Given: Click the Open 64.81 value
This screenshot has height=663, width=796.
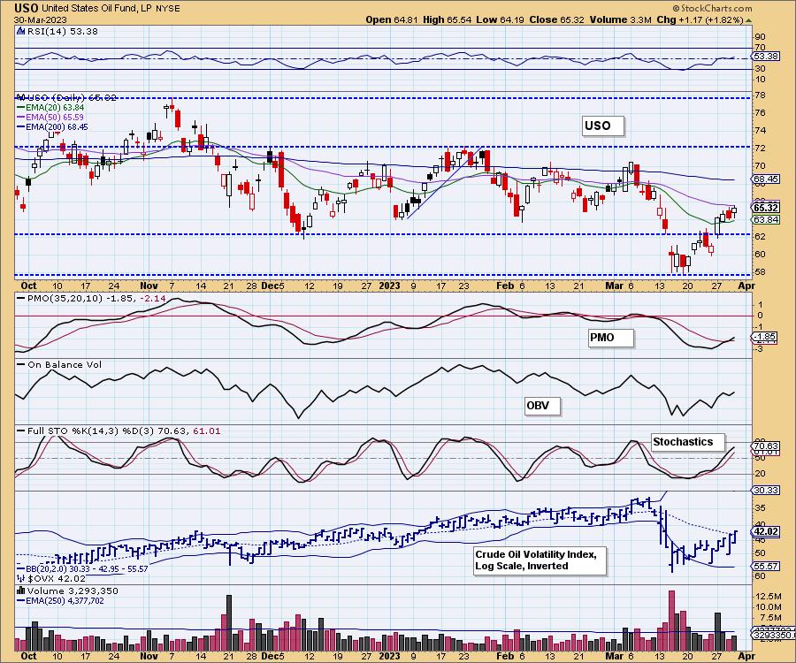Looking at the screenshot, I should coord(392,19).
